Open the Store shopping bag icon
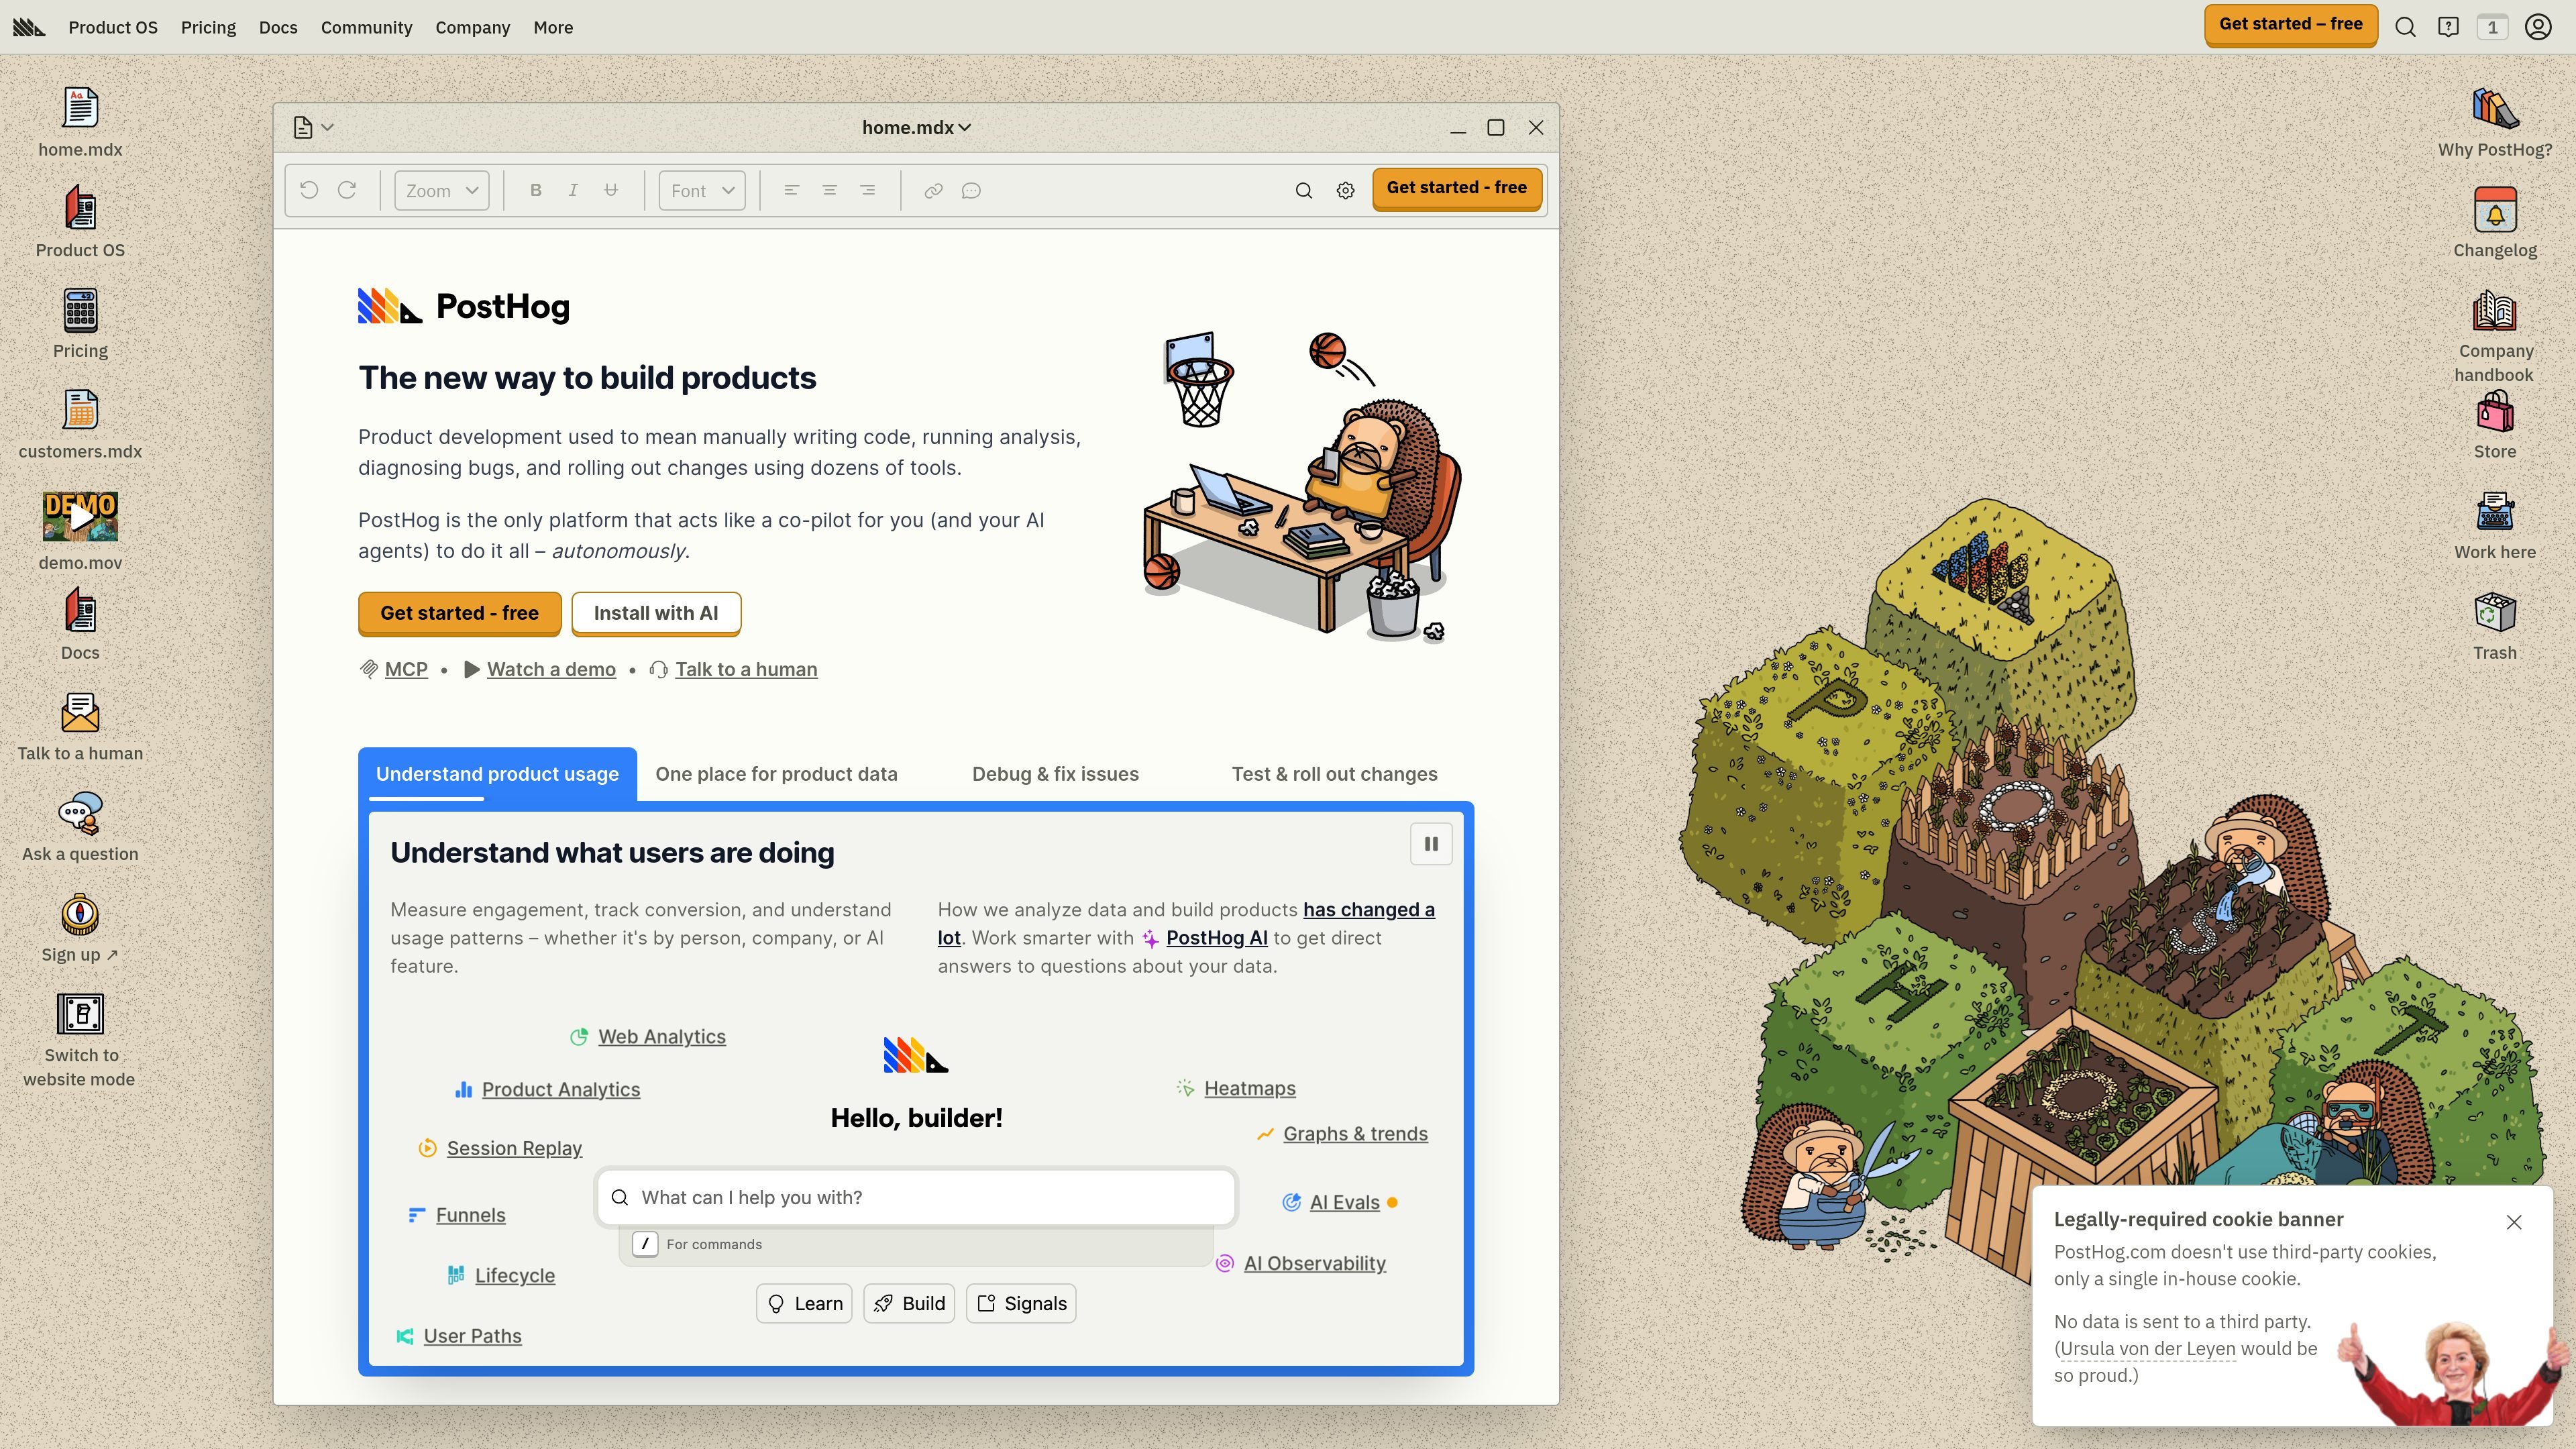2576x1449 pixels. [2495, 411]
